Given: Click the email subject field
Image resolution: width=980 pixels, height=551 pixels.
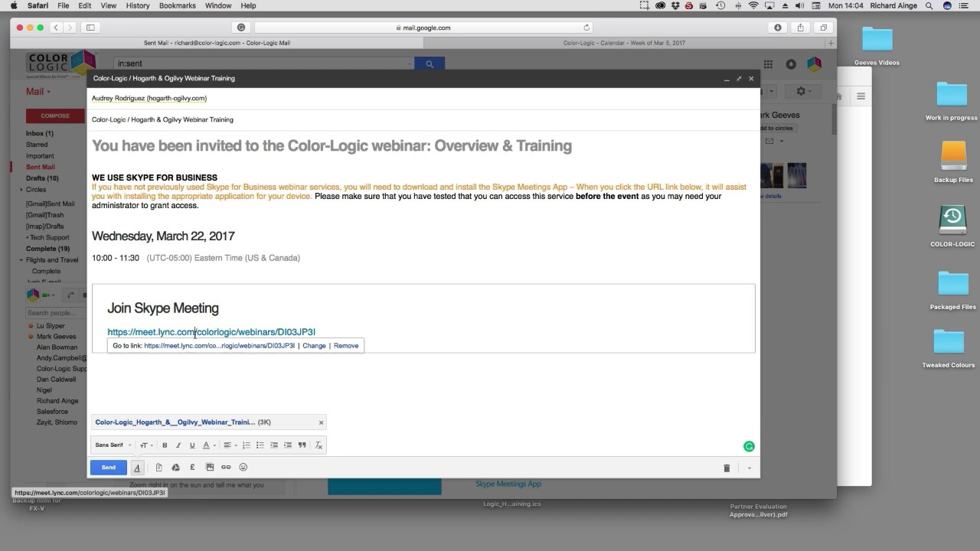Looking at the screenshot, I should pos(423,120).
